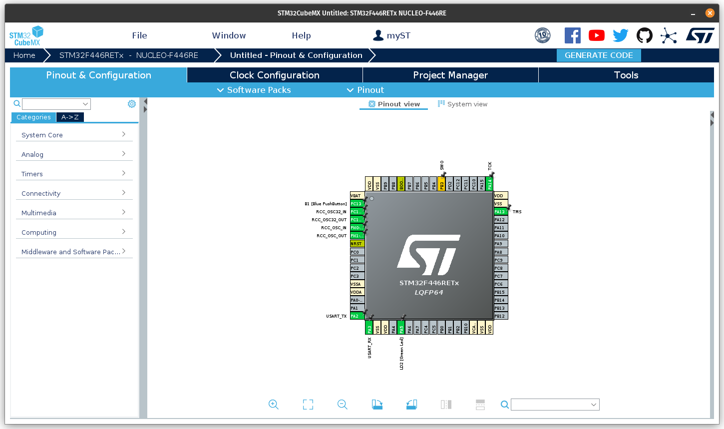Screen dimensions: 724x429
Task: Open the ST Facebook page icon
Action: 573,35
